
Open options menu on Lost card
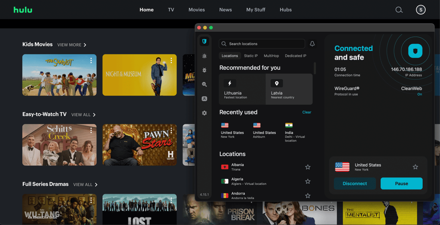pos(171,201)
